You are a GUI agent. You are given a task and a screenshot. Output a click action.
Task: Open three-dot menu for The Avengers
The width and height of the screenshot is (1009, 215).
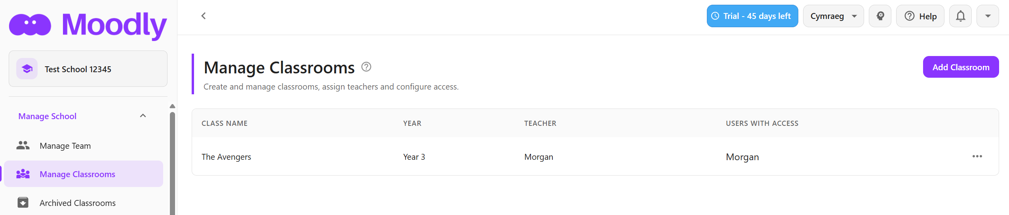tap(977, 156)
